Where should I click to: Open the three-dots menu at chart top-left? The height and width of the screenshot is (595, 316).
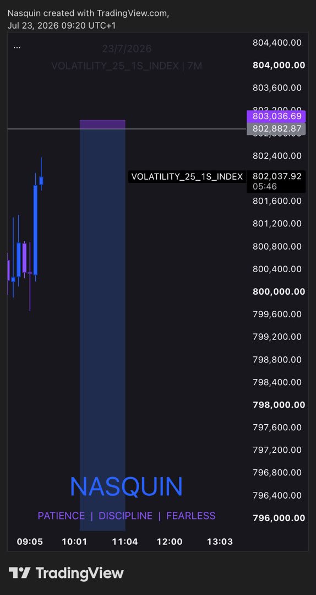tap(17, 47)
